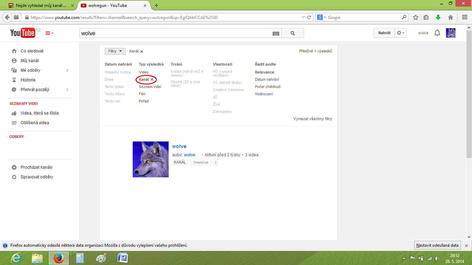Click the SEZNAMY VIDEÍ heading
Viewport: 472px width, 265px height.
[x=23, y=104]
